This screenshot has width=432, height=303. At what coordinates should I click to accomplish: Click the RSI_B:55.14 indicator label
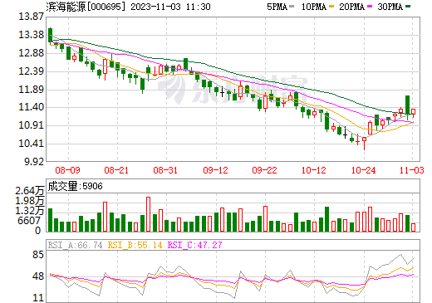pos(135,245)
